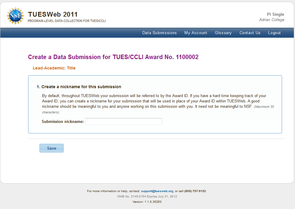Click the Version: 1.1.0.35263 text

click(x=147, y=202)
